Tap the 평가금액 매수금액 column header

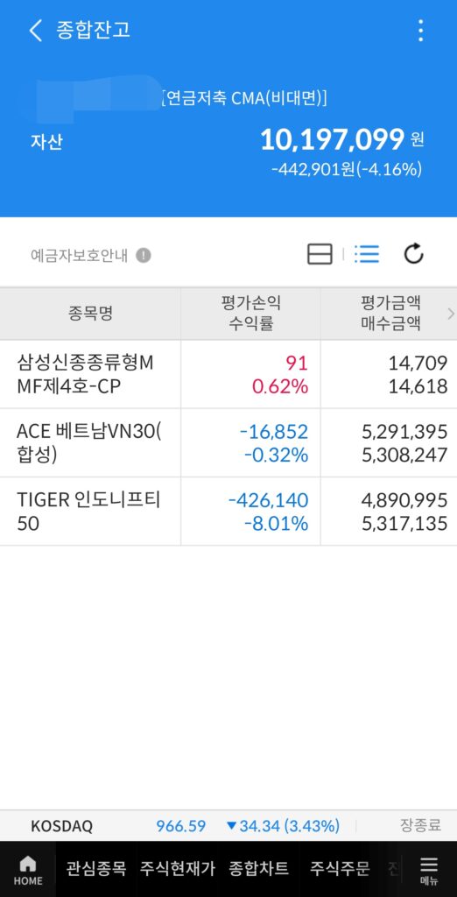coord(389,314)
